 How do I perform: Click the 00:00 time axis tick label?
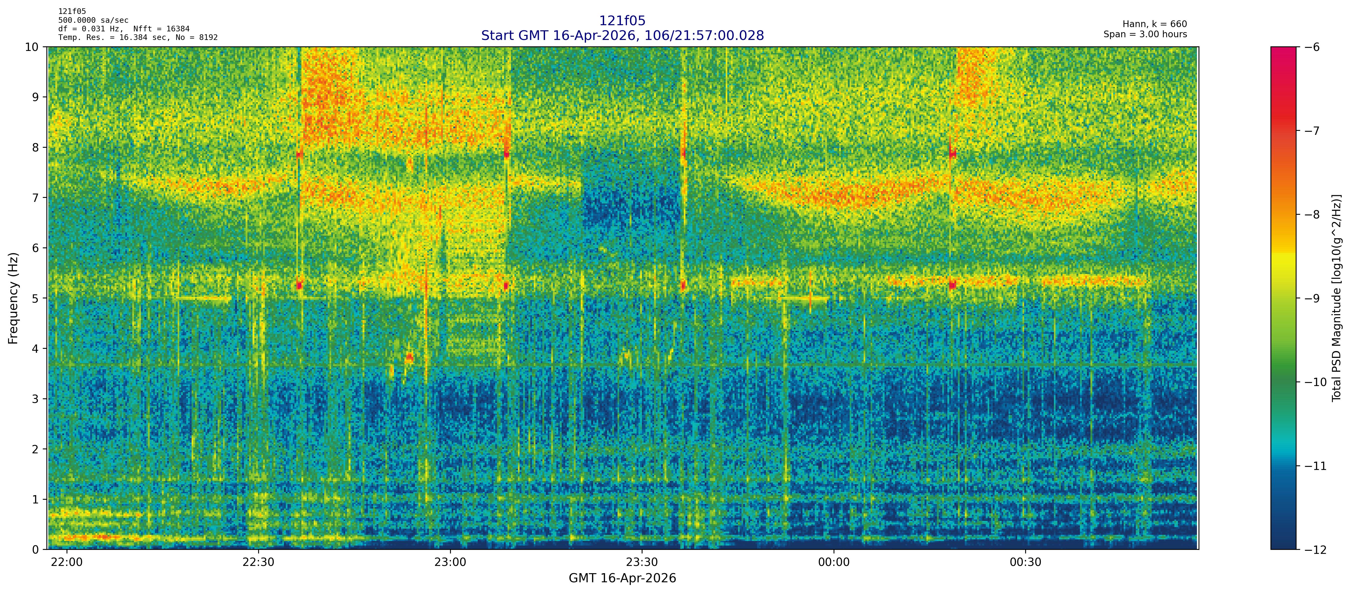tap(833, 563)
